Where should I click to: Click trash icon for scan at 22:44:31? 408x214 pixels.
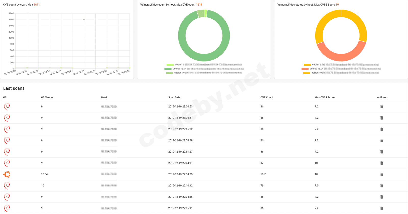point(381,163)
